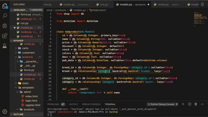Open the Search view in activity bar
This screenshot has height=117, width=208.
pos(5,16)
